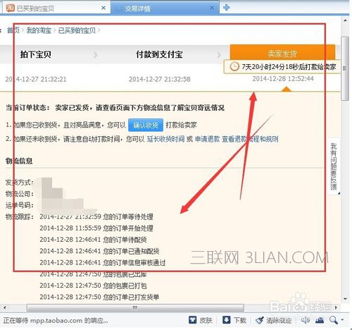
Task: Select the 拍下宝贝 step
Action: pos(35,54)
